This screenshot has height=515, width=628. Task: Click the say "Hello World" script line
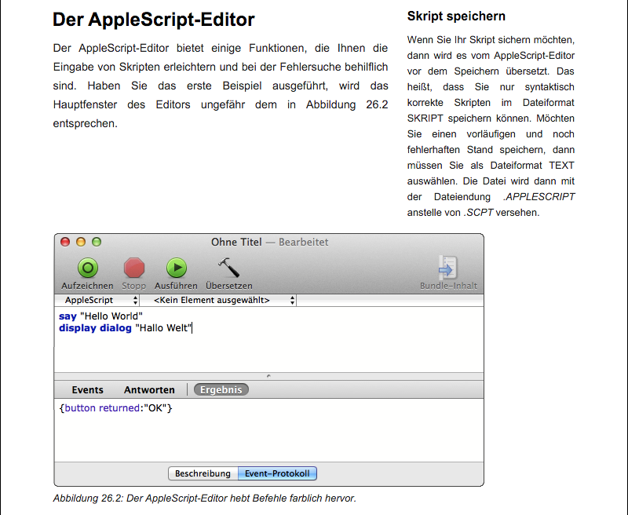(x=100, y=316)
